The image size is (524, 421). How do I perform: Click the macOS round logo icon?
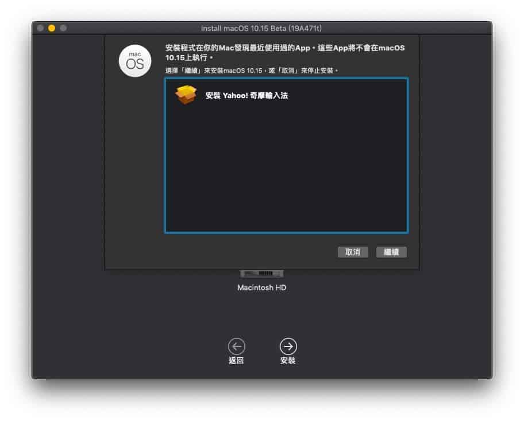point(135,60)
